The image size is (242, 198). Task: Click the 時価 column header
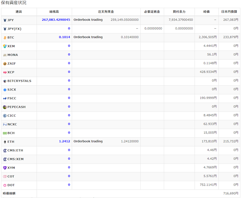(x=206, y=12)
